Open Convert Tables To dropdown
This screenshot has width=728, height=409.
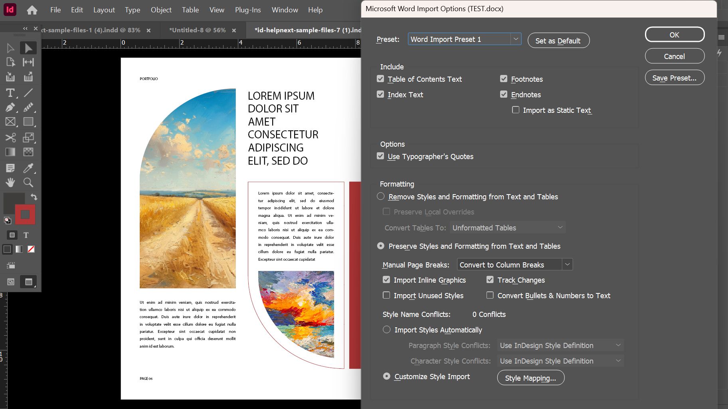coord(508,228)
